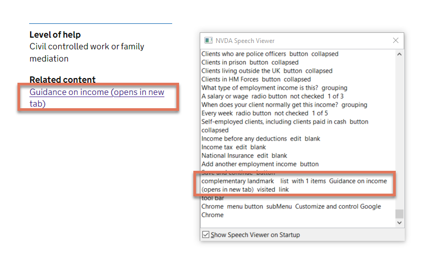The height and width of the screenshot is (261, 427).
Task: Grab the Speech Viewer scrollbar thumb
Action: (x=399, y=214)
